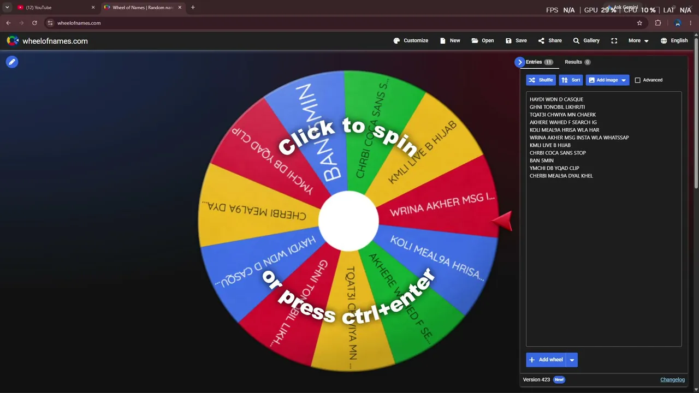The image size is (699, 393).
Task: Sort the entries alphabetically
Action: [x=571, y=80]
